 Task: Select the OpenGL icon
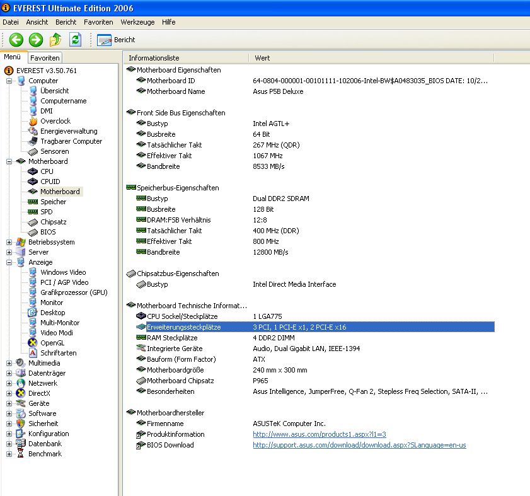click(33, 343)
